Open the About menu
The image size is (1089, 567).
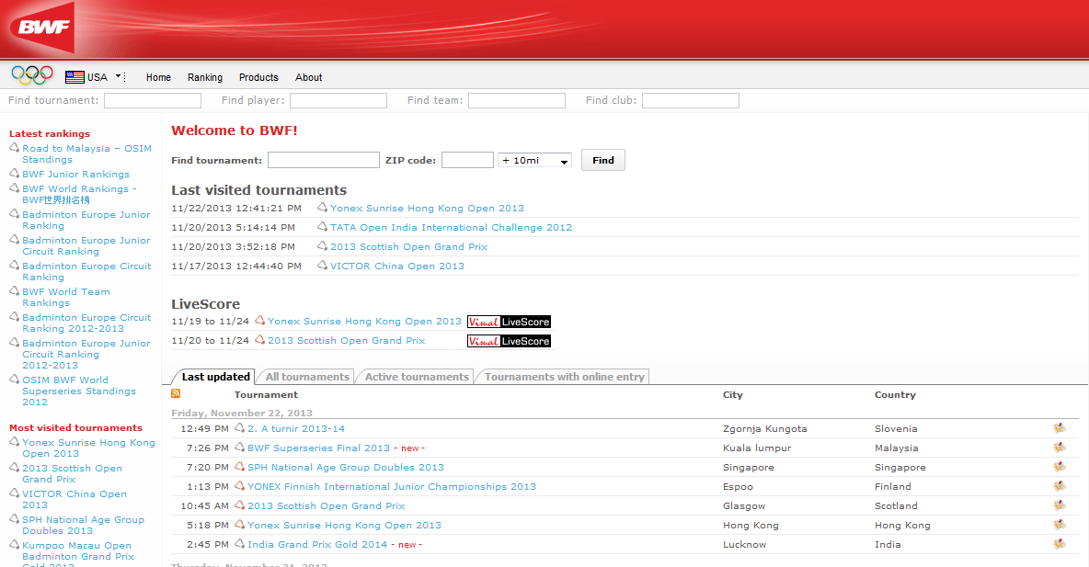click(x=308, y=77)
